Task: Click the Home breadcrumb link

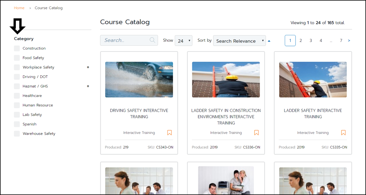Action: click(x=19, y=8)
